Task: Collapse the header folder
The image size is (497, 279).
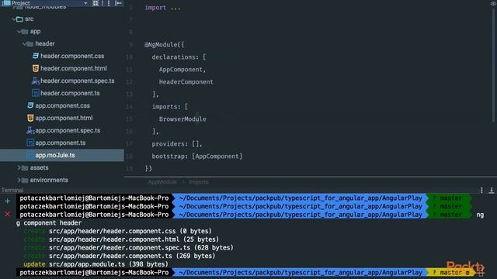Action: 24,43
